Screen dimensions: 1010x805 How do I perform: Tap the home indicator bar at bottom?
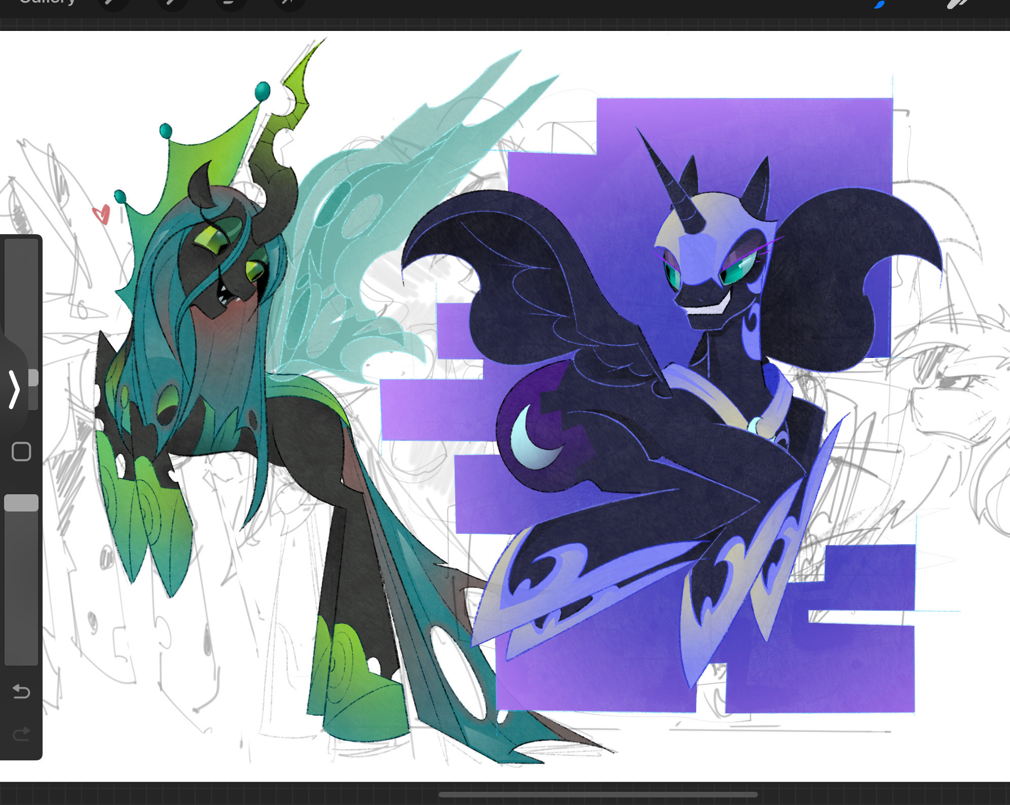point(598,794)
